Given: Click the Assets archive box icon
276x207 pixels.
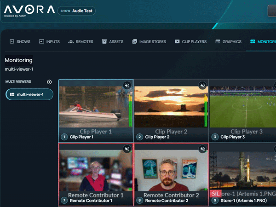Looking at the screenshot, I should (x=104, y=41).
